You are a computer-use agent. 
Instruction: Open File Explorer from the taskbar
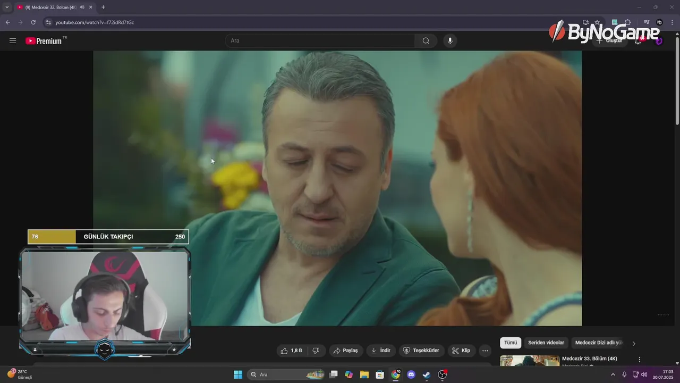coord(364,374)
